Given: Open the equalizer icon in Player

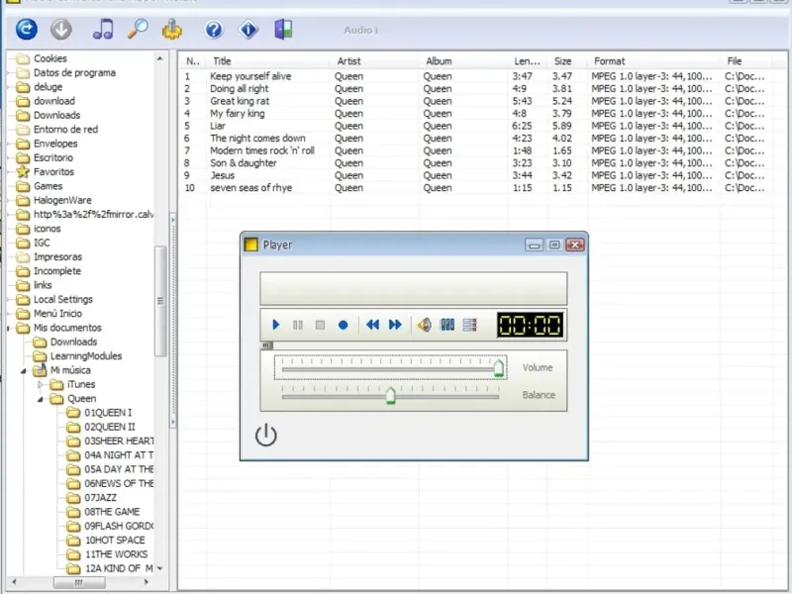Looking at the screenshot, I should coord(447,325).
